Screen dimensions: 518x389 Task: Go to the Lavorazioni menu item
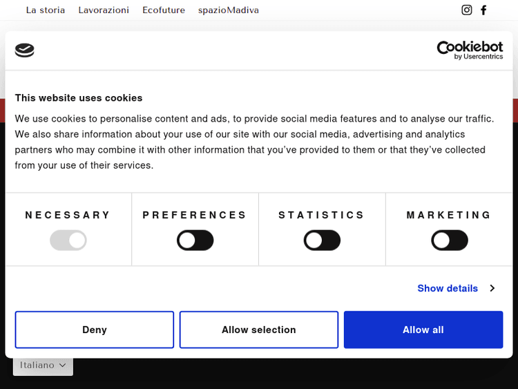(x=104, y=10)
